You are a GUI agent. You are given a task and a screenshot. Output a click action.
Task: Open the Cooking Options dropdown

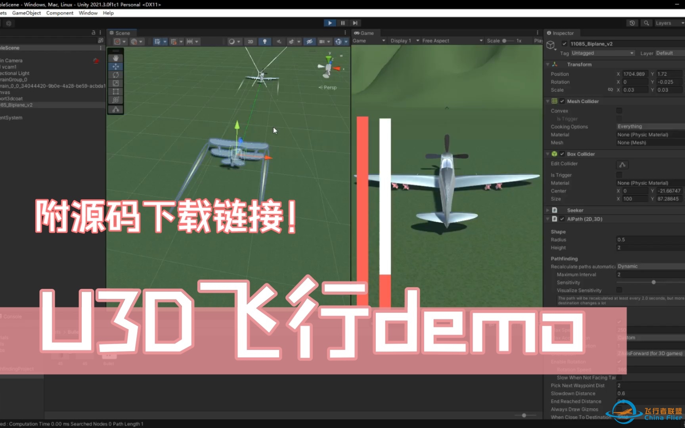click(x=651, y=126)
